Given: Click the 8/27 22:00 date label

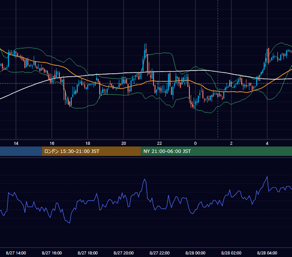Looking at the screenshot, I should [159, 253].
